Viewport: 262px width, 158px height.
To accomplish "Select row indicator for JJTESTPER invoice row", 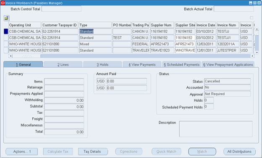I will pyautogui.click(x=6, y=50).
